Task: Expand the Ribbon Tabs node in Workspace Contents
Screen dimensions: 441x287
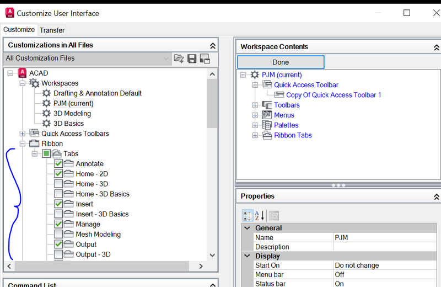Action: coord(255,135)
